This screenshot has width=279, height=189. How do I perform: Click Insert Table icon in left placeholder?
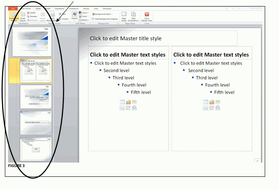122,102
